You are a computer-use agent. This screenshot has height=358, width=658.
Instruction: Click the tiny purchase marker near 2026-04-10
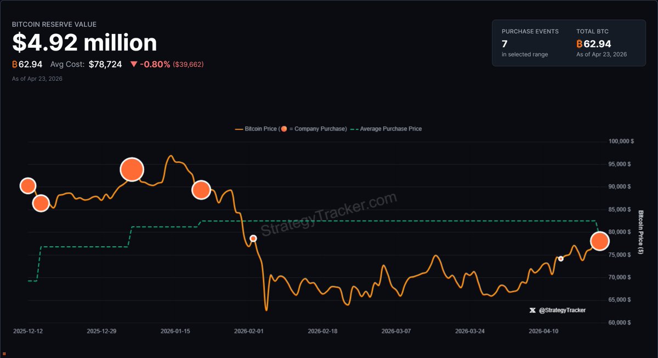click(560, 258)
